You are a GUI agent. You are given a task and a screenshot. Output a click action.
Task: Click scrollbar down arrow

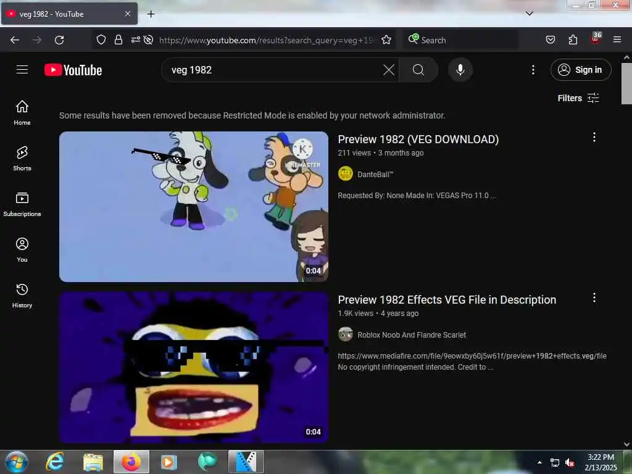click(x=626, y=444)
